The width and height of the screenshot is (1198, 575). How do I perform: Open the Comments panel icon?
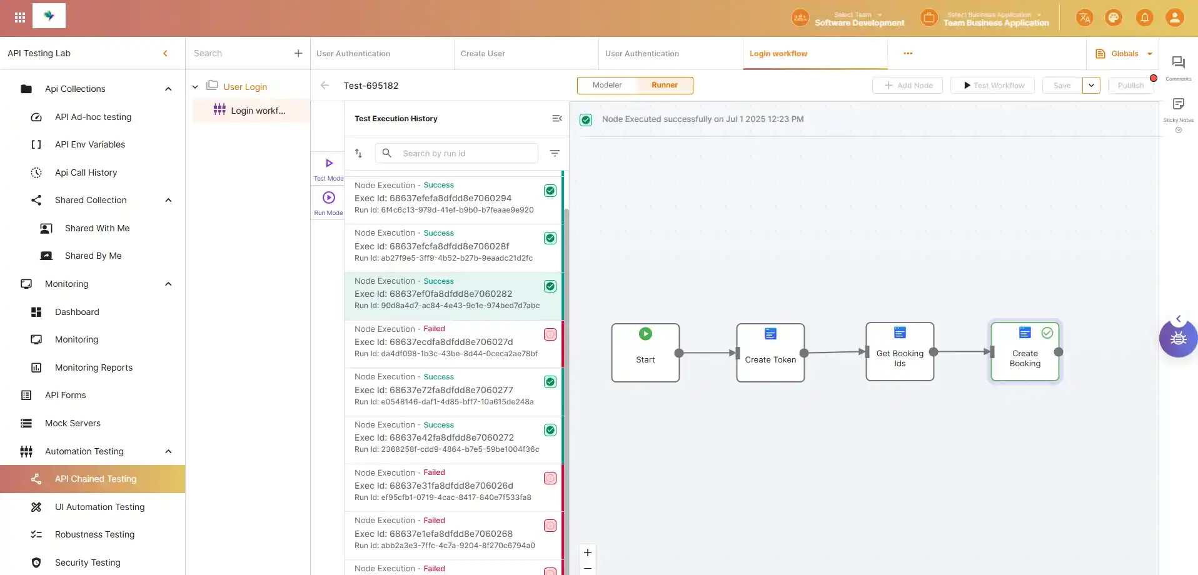[1178, 63]
